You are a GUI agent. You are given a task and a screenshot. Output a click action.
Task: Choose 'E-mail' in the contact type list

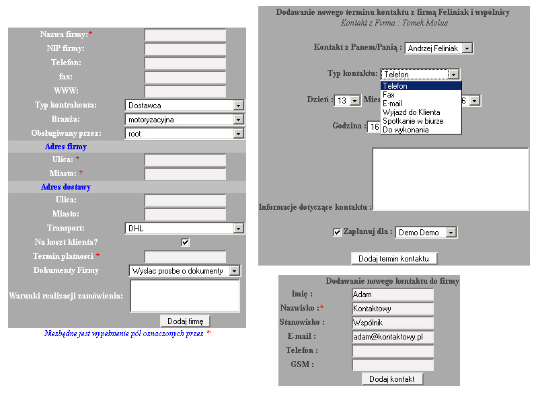tap(392, 104)
